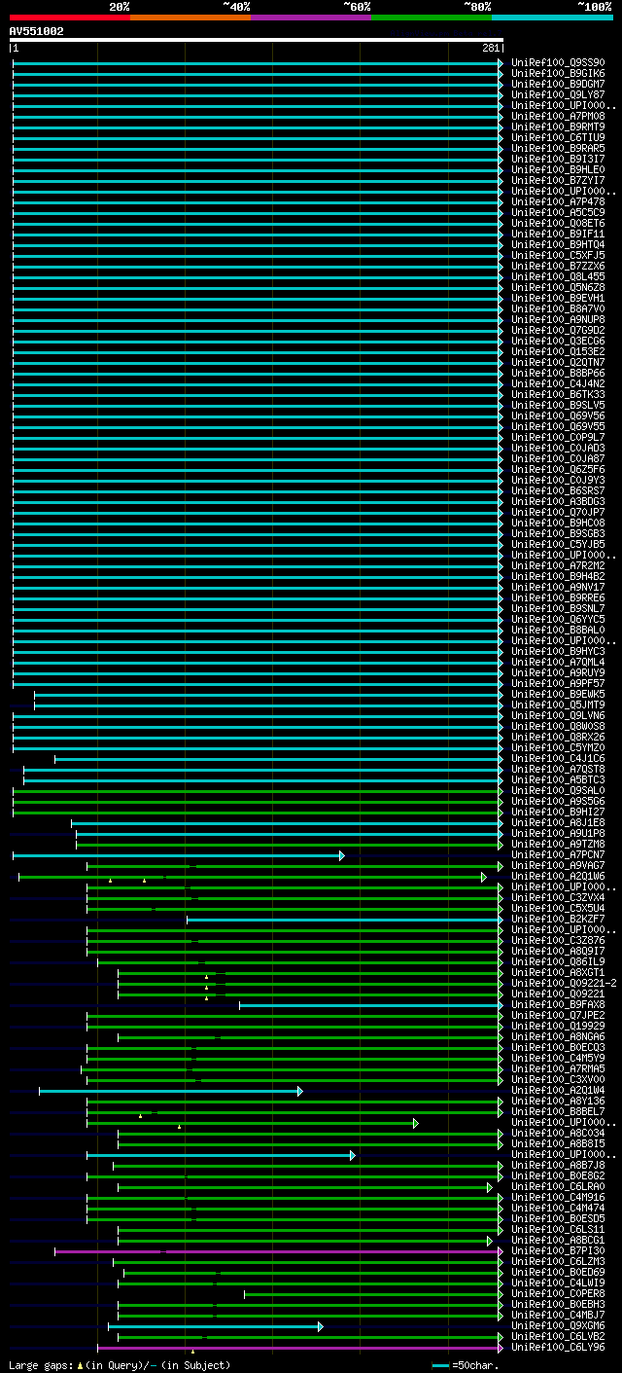
Task: Click the UniRef100_B9HLE0 hit name
Action: click(558, 170)
